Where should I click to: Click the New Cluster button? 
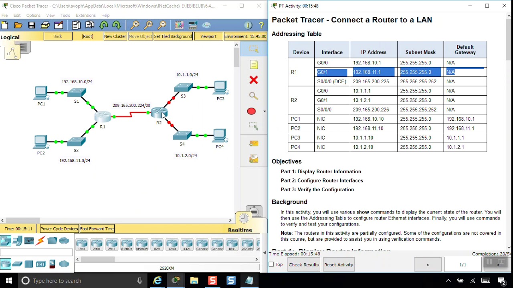[x=115, y=36]
